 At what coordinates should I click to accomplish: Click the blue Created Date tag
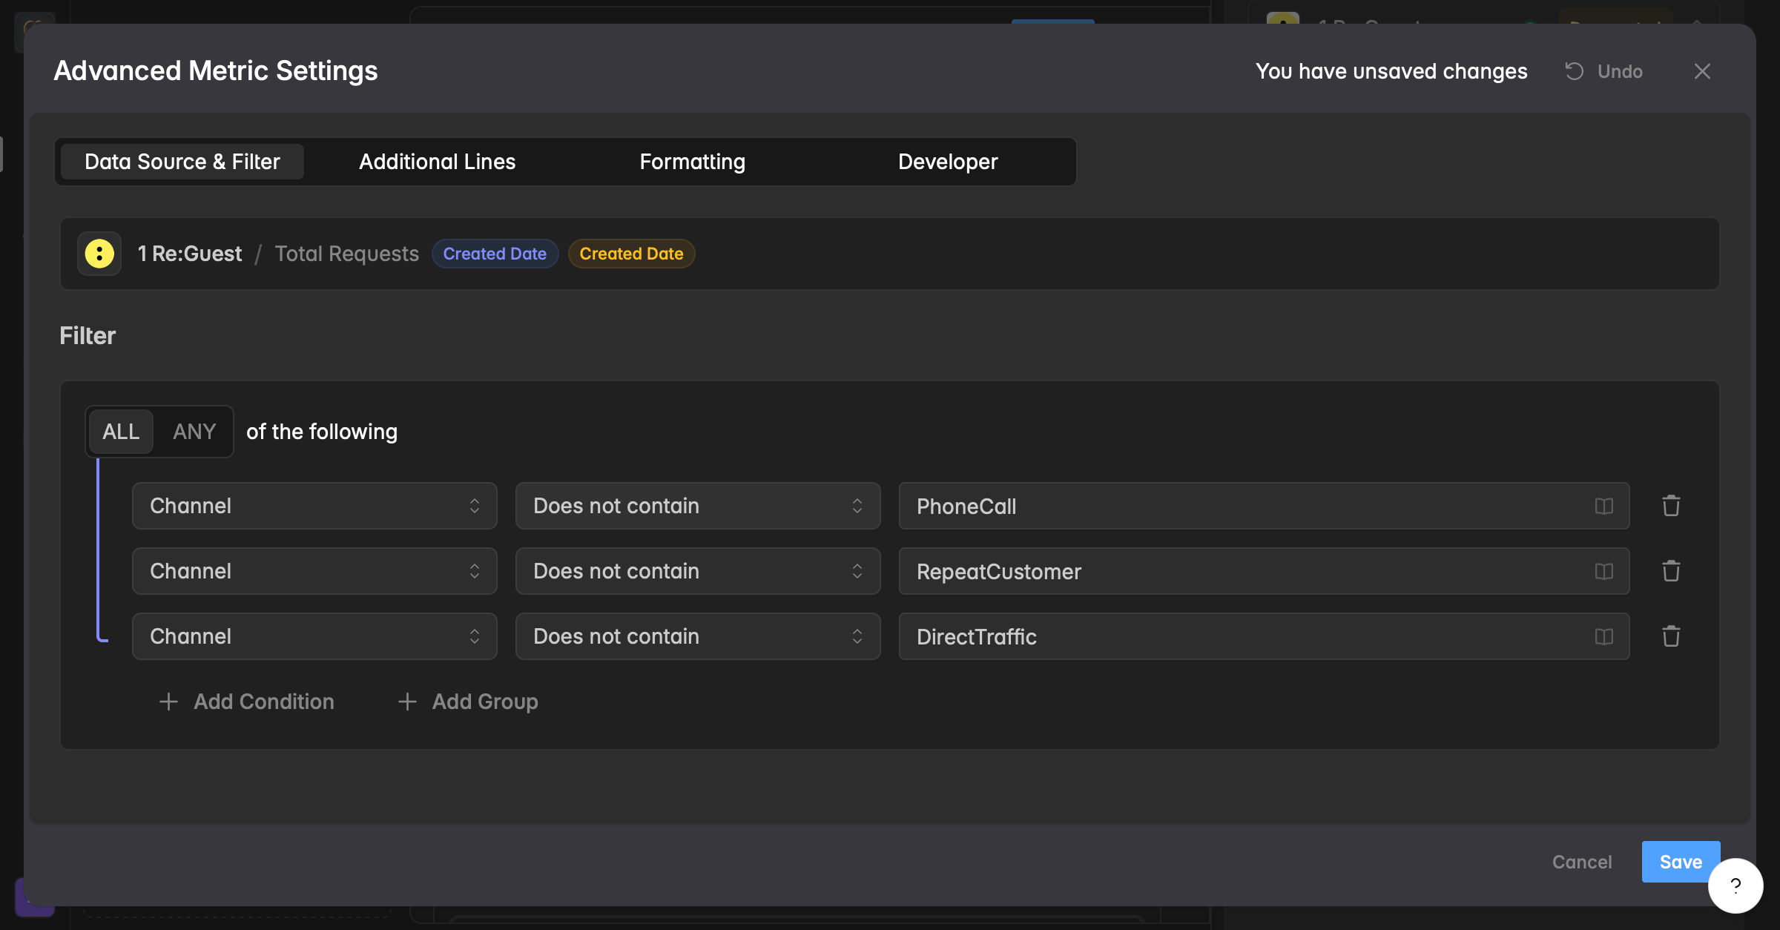pos(495,254)
